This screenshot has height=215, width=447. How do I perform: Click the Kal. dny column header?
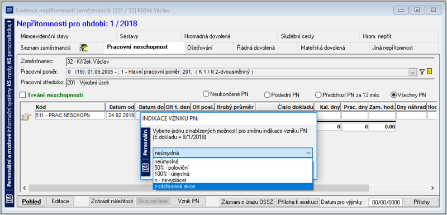[327, 107]
